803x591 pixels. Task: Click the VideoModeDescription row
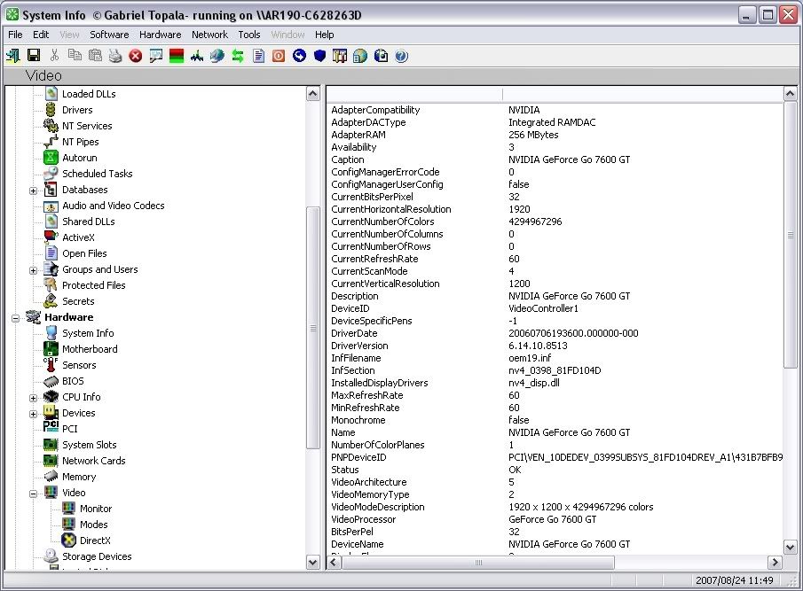tap(555, 507)
